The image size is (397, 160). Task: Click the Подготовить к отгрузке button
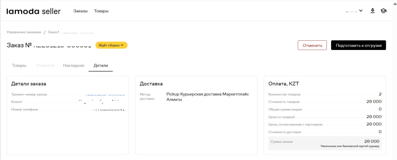[x=358, y=45]
